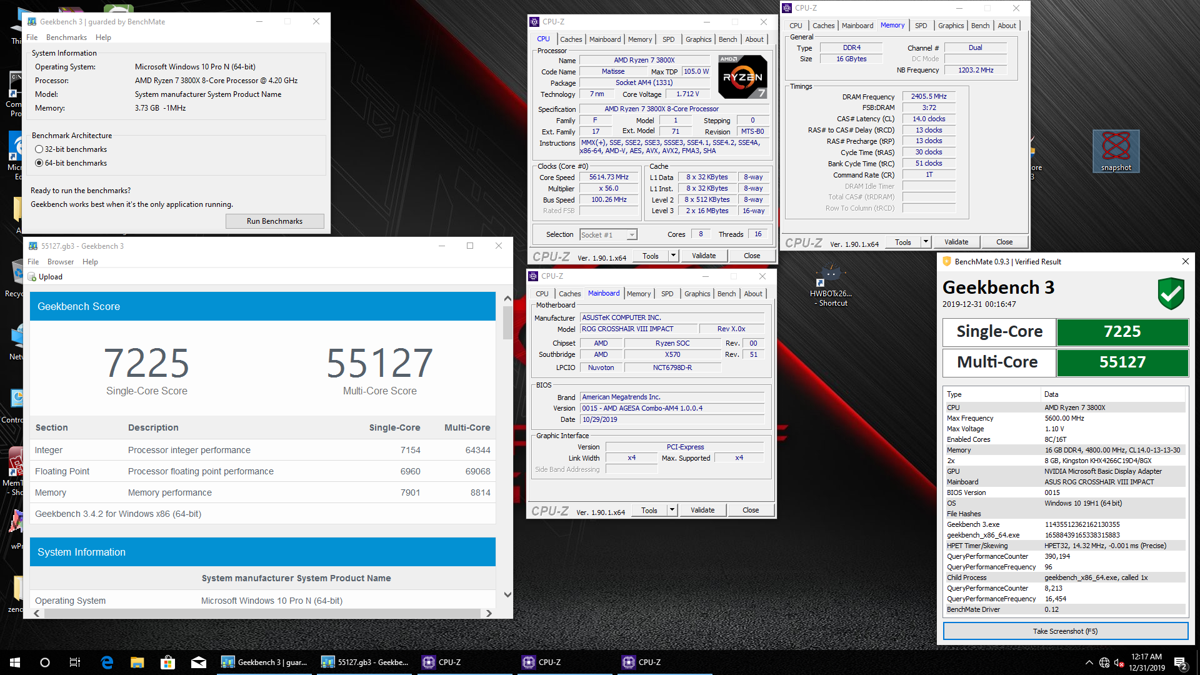1200x675 pixels.
Task: Click Single-Core score 7225 in BenchMate
Action: click(x=1122, y=332)
